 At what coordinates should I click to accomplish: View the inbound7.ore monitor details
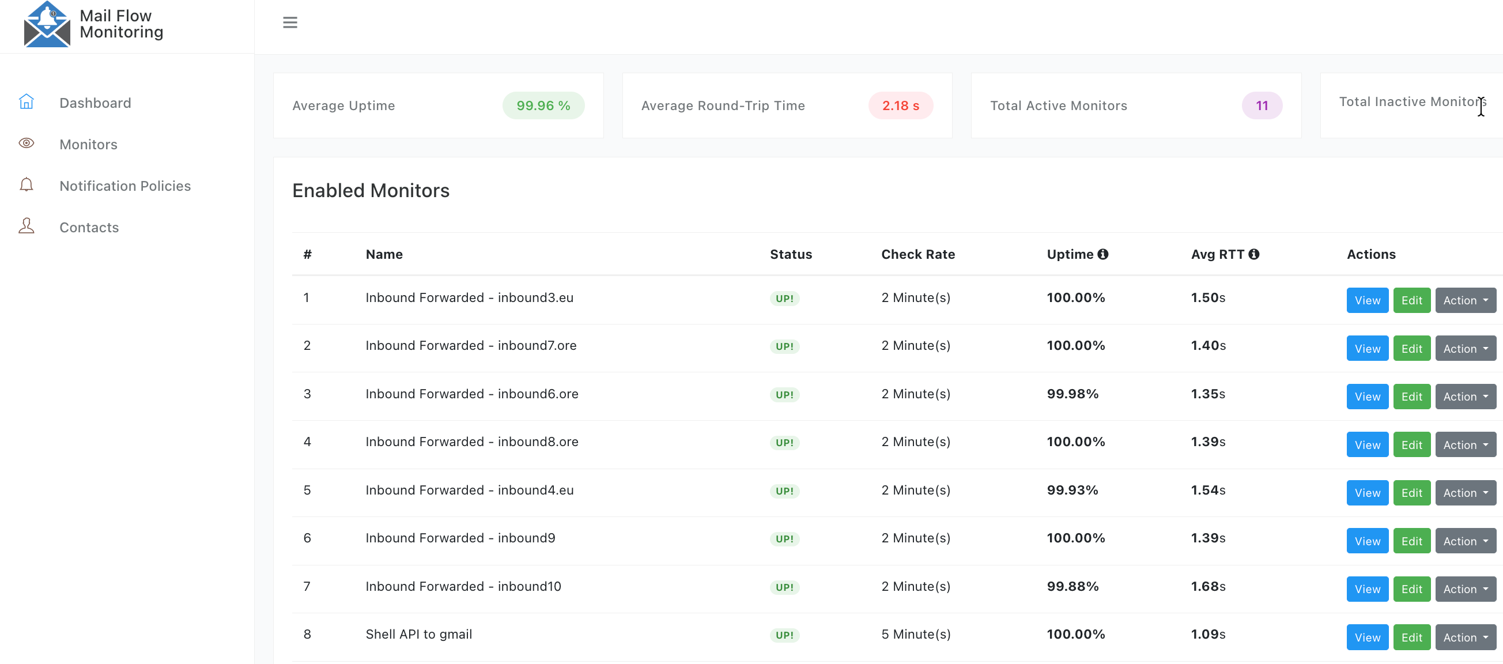coord(1367,348)
